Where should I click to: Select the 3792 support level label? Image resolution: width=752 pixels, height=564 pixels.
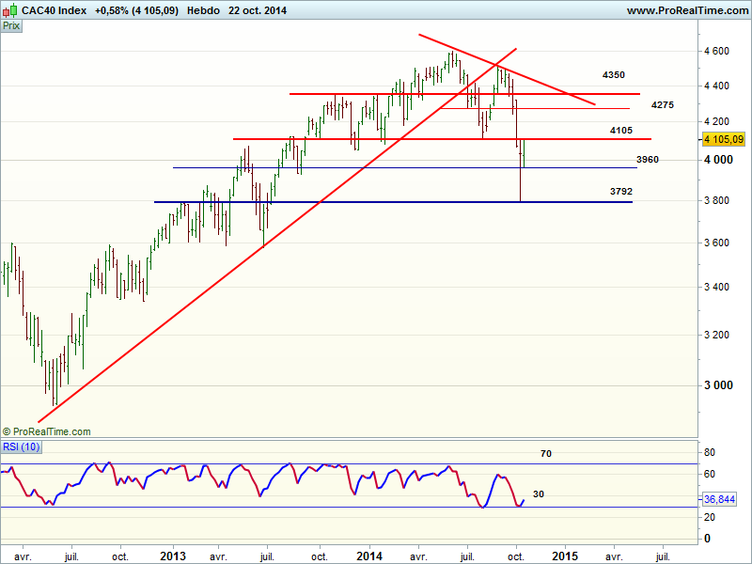pos(620,191)
